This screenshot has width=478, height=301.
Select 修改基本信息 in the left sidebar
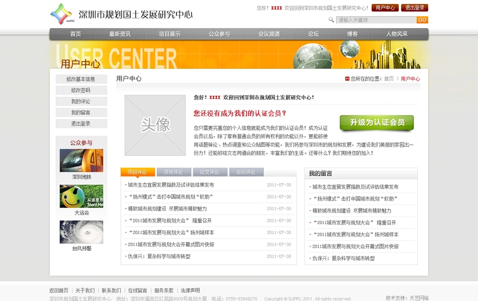81,79
